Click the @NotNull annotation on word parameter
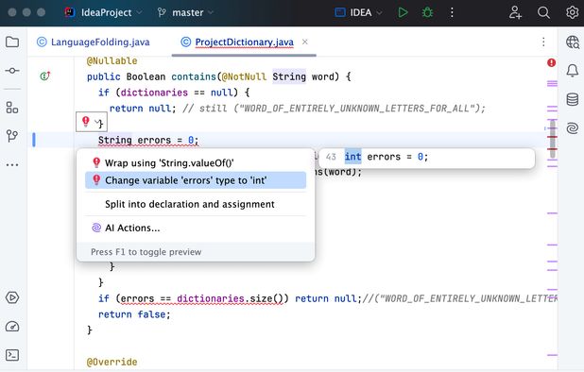This screenshot has height=372, width=584. pyautogui.click(x=244, y=76)
